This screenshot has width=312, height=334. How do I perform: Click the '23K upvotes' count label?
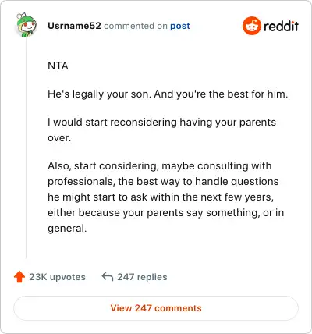click(x=57, y=277)
